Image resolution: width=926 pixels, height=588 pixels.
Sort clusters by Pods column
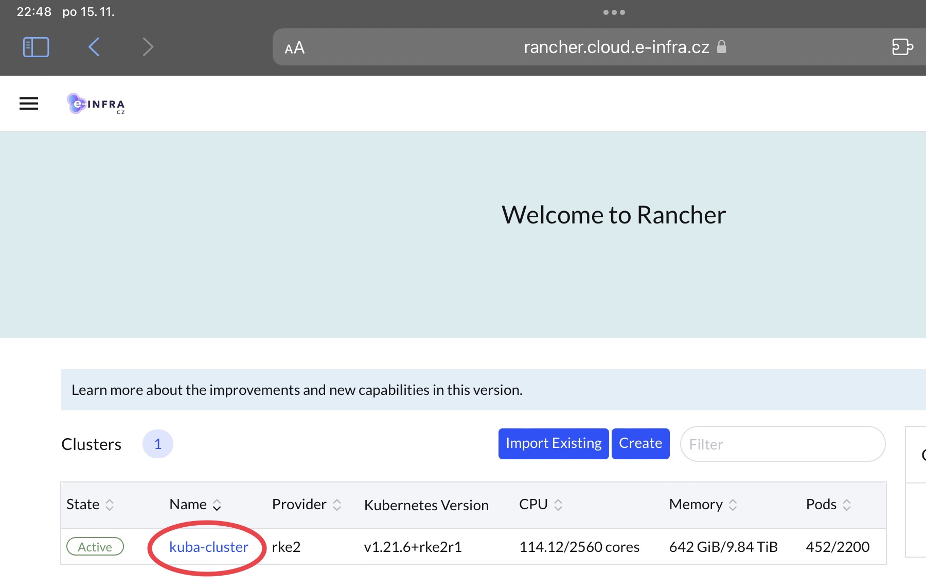829,505
